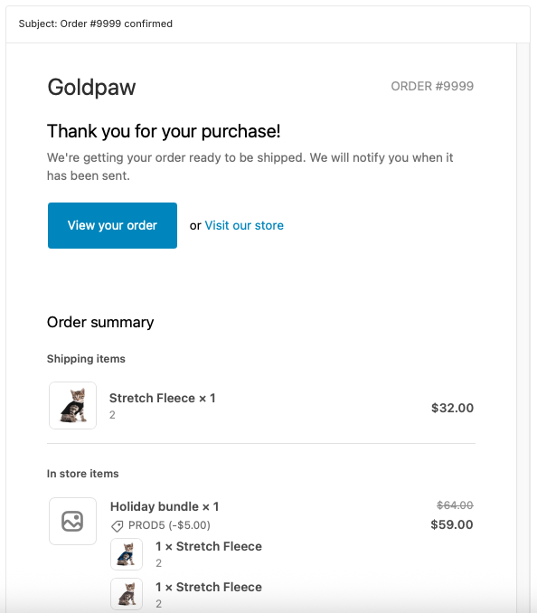Click the struck-through $64.00 original price
The height and width of the screenshot is (613, 537).
click(x=455, y=505)
